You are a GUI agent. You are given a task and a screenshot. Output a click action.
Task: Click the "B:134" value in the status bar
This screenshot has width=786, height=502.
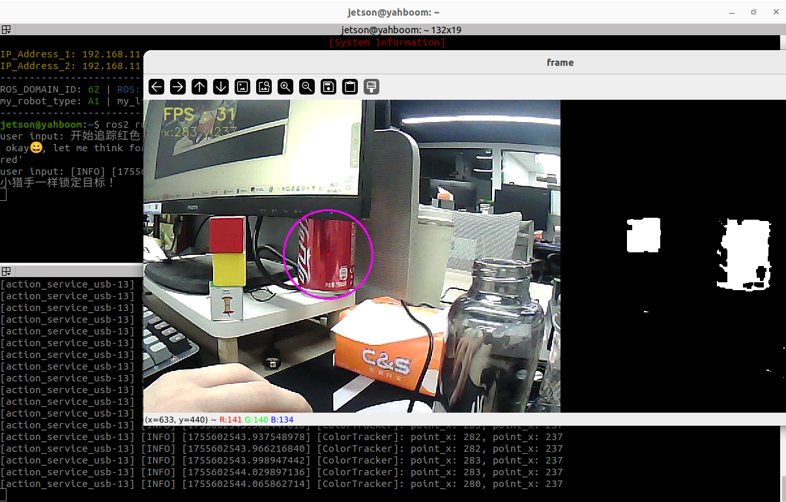tap(282, 419)
